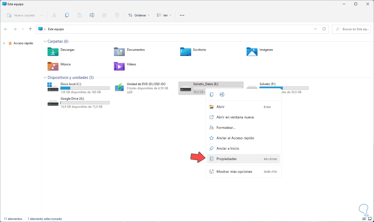Expand the address bar history dropdown
This screenshot has height=222, width=374.
(315, 29)
